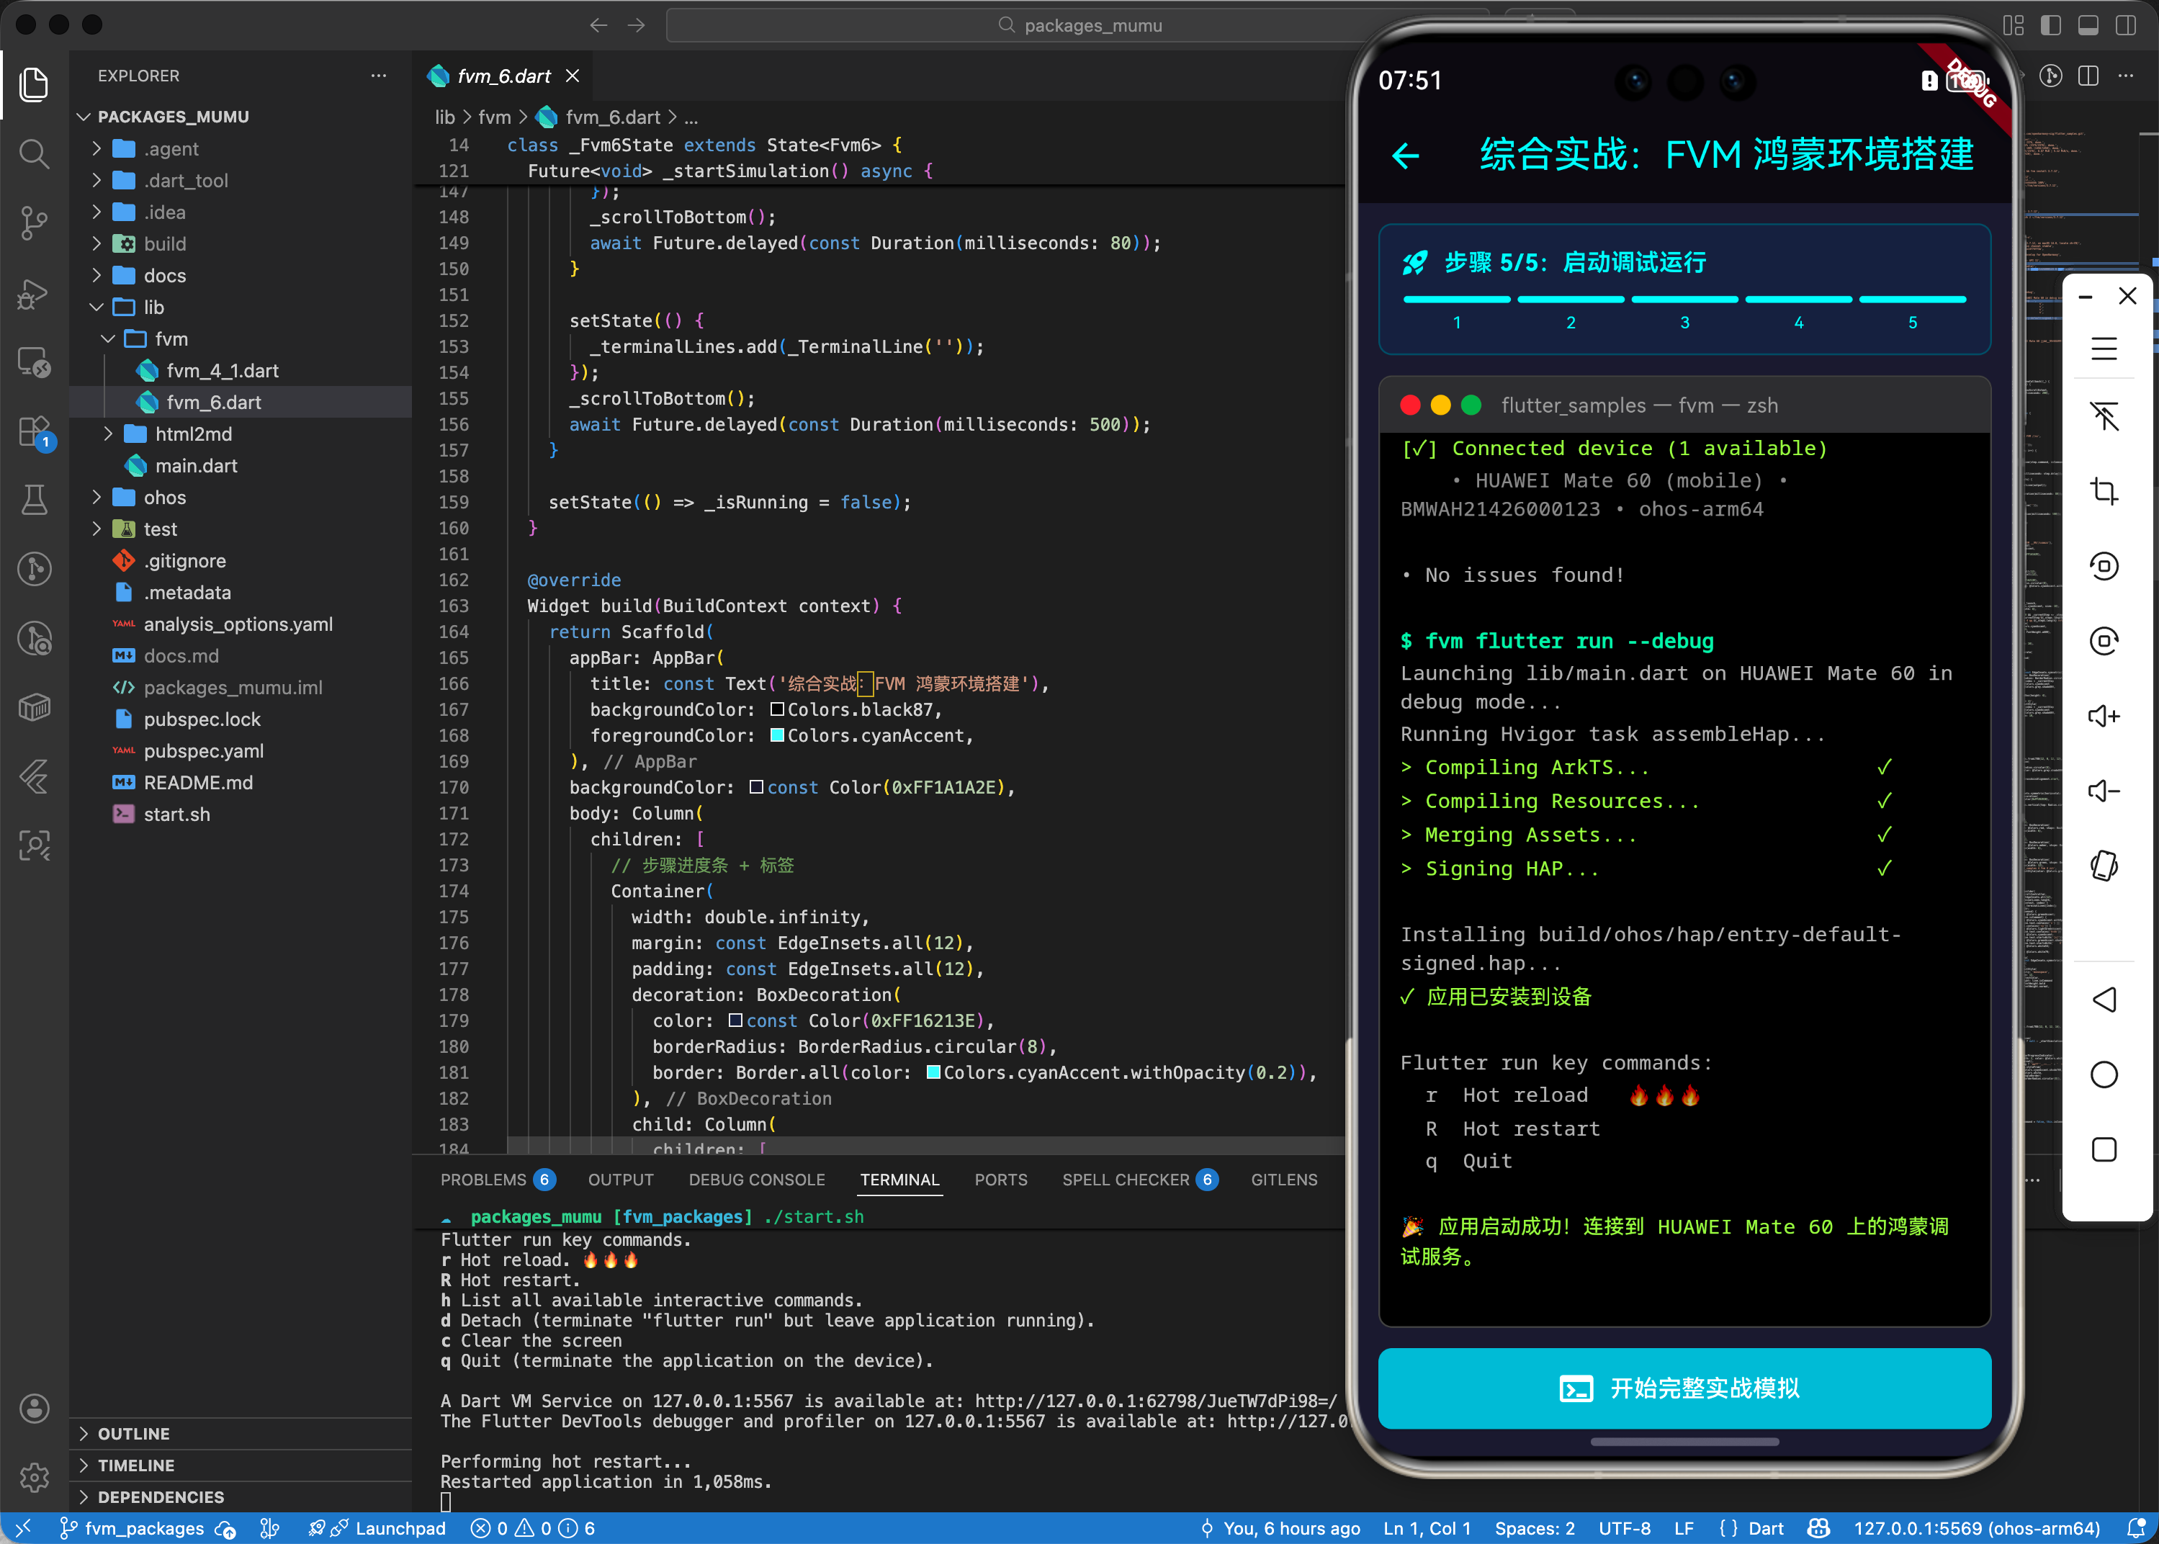Switch to PROBLEMS panel tab

(483, 1179)
